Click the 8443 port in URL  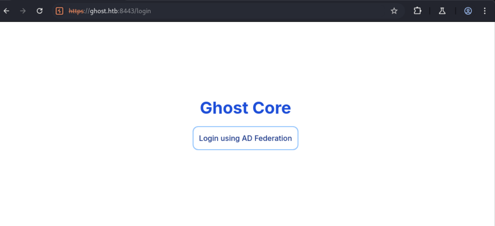[127, 11]
